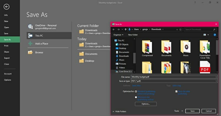Click Browse folder entry in backstage
The height and width of the screenshot is (116, 221).
coord(49,52)
